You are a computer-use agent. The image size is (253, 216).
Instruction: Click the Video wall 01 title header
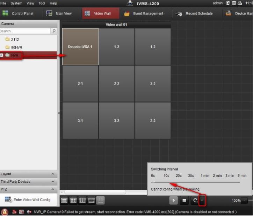[116, 24]
